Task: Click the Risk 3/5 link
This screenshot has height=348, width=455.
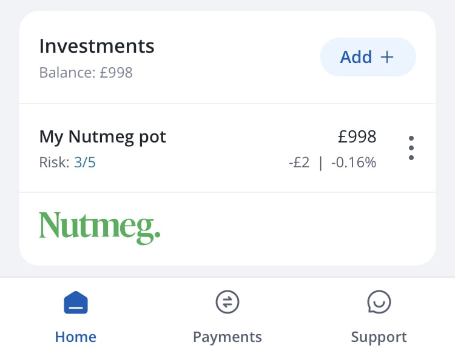Action: click(85, 162)
